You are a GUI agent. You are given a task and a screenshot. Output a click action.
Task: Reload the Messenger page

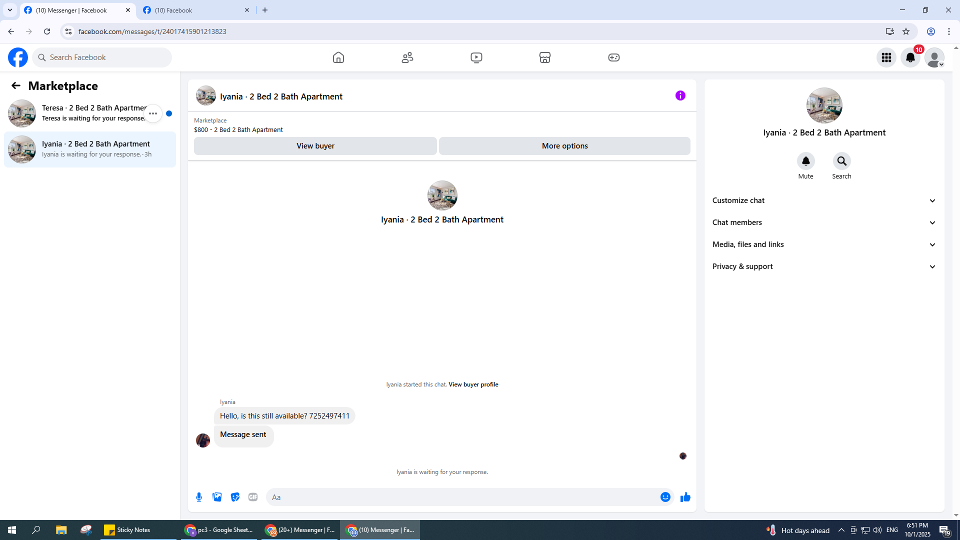click(47, 31)
